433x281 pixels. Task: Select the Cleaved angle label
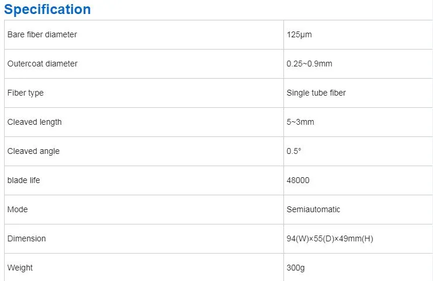33,151
